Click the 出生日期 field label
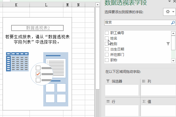 click(117, 49)
